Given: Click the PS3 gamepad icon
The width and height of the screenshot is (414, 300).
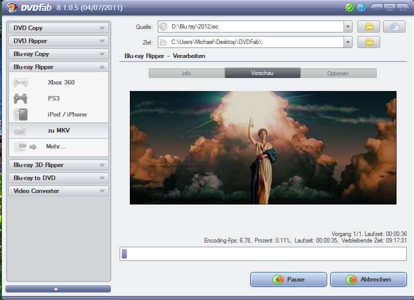Looking at the screenshot, I should [x=20, y=98].
